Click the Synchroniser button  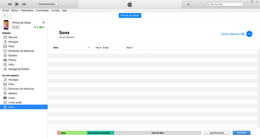coord(217,133)
